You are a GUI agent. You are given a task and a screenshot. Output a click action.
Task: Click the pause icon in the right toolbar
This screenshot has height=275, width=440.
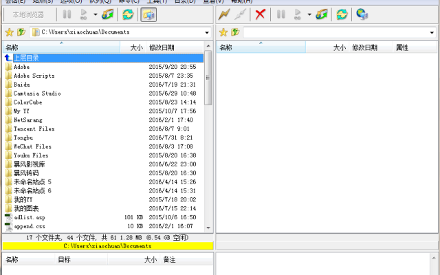click(281, 14)
